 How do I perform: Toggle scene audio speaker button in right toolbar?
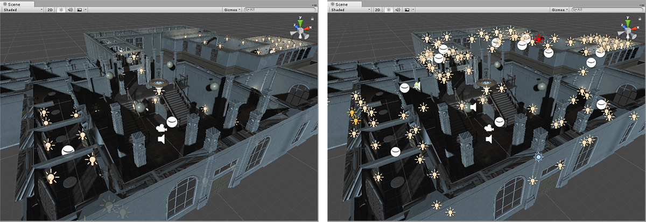tap(397, 10)
